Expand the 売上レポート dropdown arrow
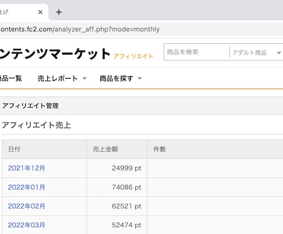This screenshot has width=283, height=234. coord(84,78)
